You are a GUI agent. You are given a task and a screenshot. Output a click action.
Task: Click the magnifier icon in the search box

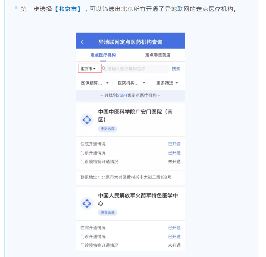click(x=104, y=69)
